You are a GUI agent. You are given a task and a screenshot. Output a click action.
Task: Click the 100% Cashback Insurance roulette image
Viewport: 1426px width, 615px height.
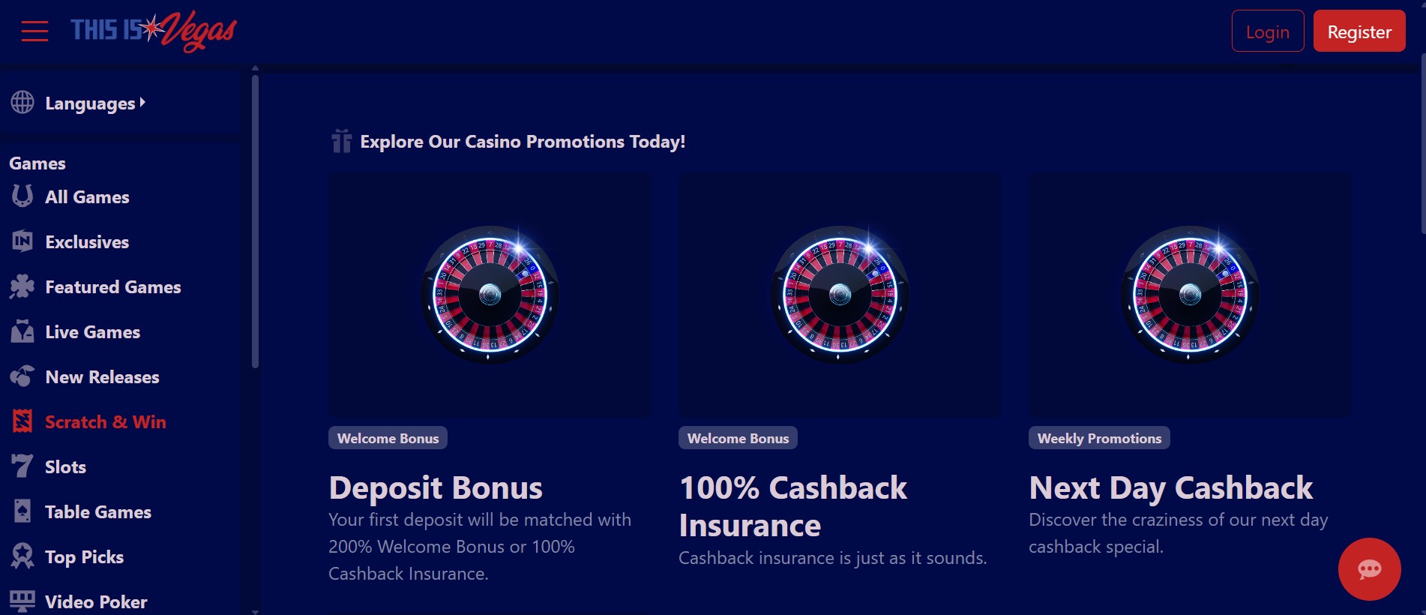(x=840, y=295)
